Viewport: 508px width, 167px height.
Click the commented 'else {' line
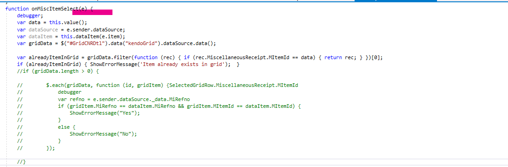pos(67,127)
